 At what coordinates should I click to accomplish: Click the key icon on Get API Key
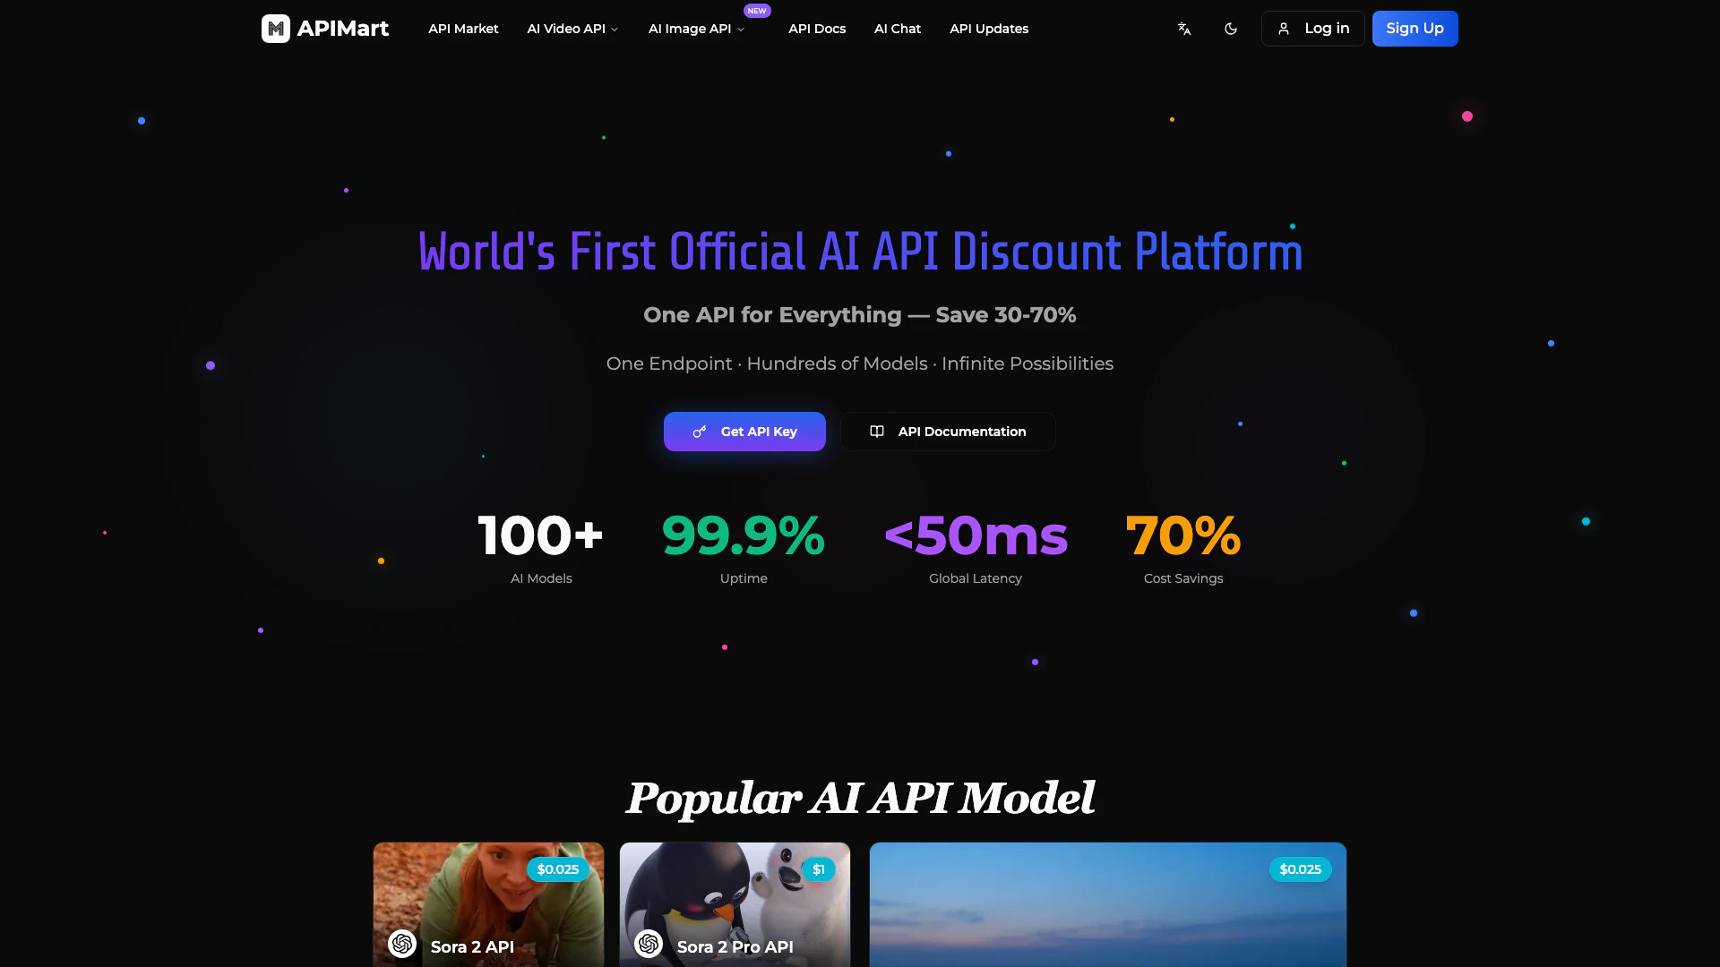coord(700,432)
